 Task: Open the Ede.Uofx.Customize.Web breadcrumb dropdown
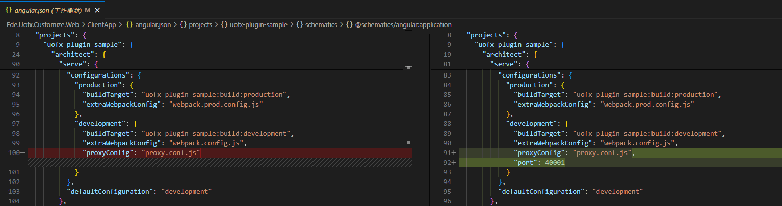point(42,24)
